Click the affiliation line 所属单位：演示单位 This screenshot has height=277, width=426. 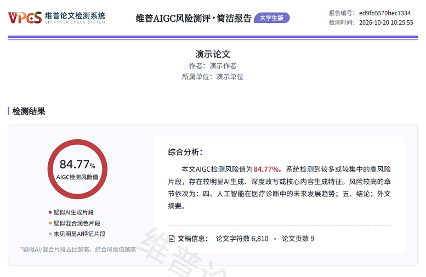[213, 77]
